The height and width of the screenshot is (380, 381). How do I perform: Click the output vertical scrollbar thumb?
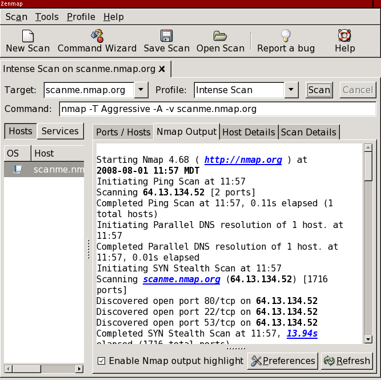point(368,166)
